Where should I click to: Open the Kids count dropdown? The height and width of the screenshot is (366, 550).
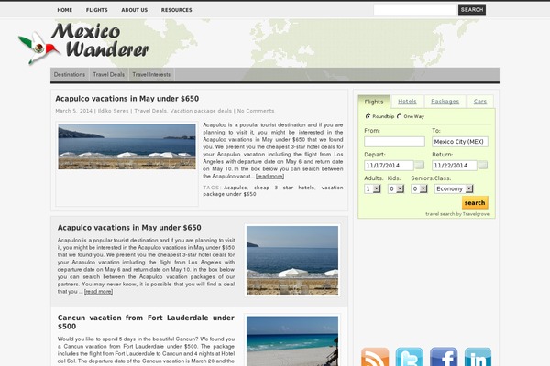click(x=396, y=189)
